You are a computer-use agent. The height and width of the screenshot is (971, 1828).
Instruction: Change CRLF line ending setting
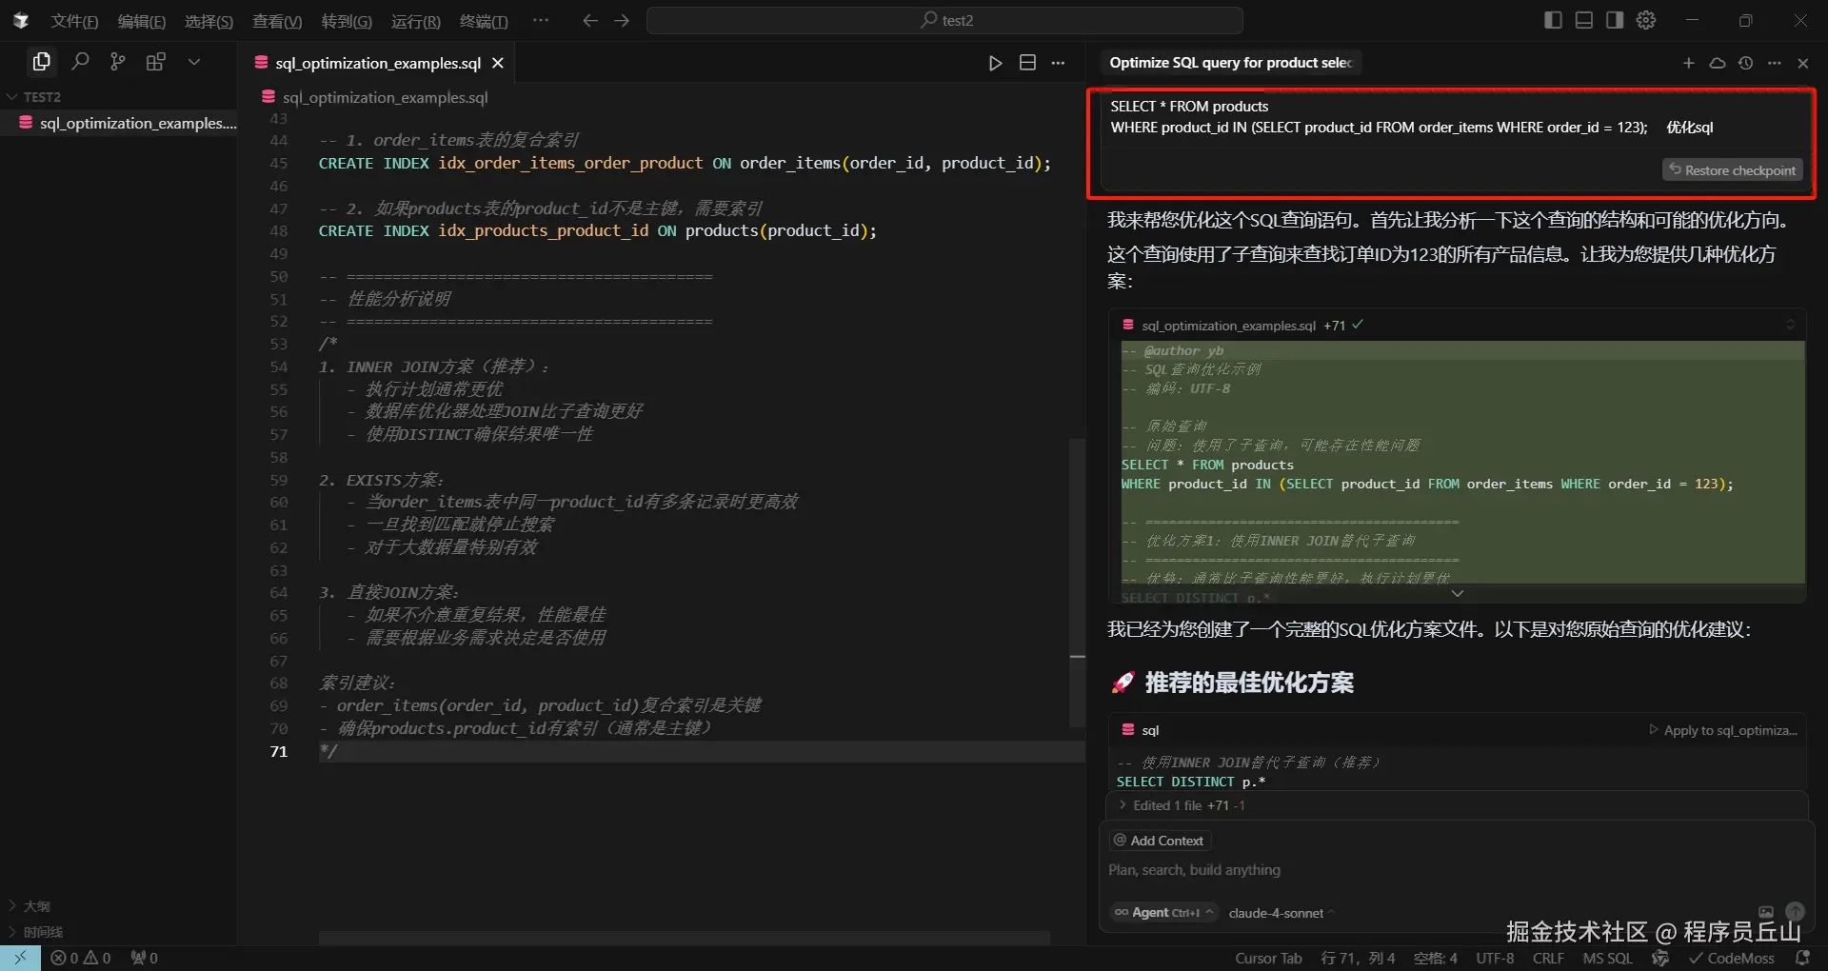[1548, 958]
